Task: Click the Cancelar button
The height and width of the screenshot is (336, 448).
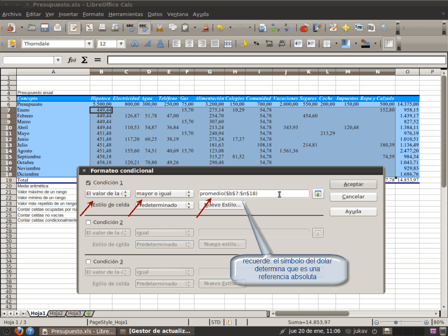Action: coord(353,196)
